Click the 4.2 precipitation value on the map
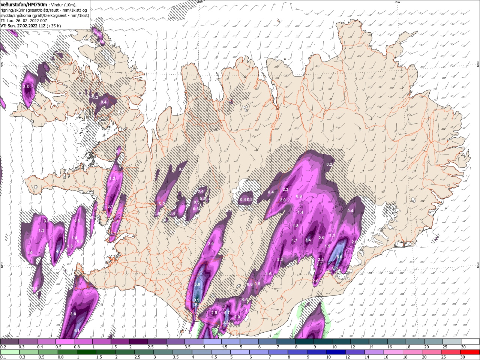 [58, 252]
